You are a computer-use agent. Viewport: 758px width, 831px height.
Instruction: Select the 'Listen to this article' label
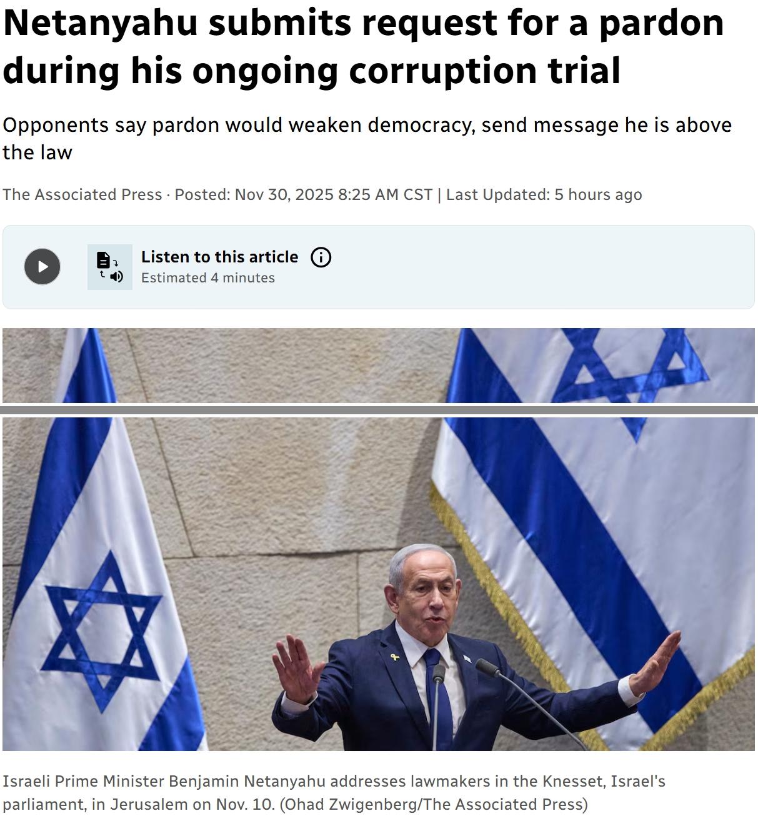click(x=219, y=257)
